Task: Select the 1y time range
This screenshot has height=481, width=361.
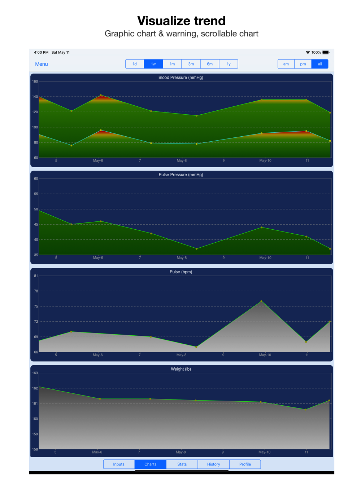Action: pos(229,64)
